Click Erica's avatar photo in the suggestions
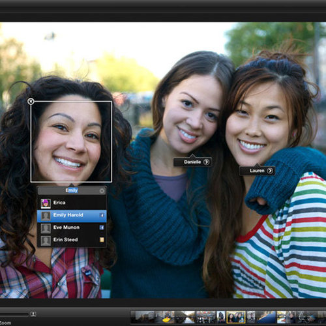 coord(46,203)
